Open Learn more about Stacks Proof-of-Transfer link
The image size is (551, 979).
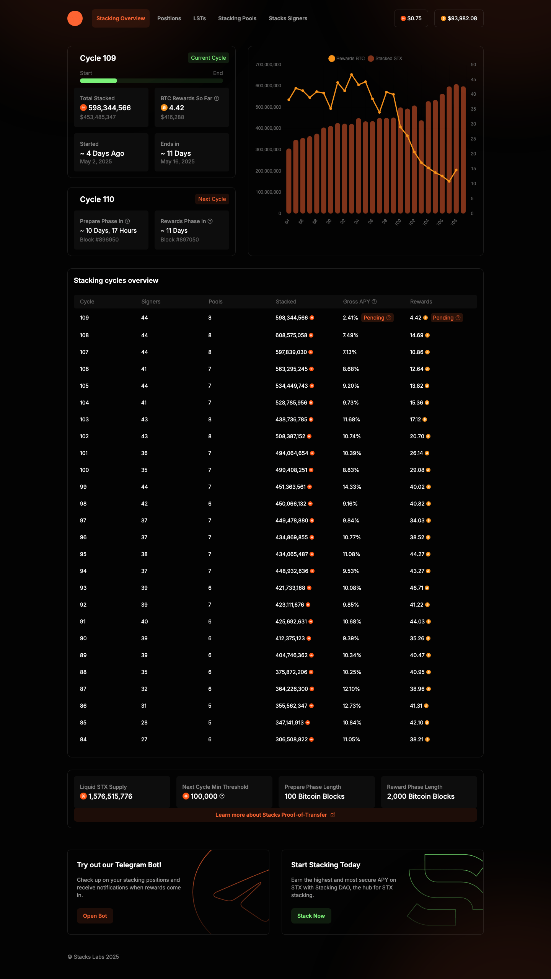pyautogui.click(x=271, y=815)
